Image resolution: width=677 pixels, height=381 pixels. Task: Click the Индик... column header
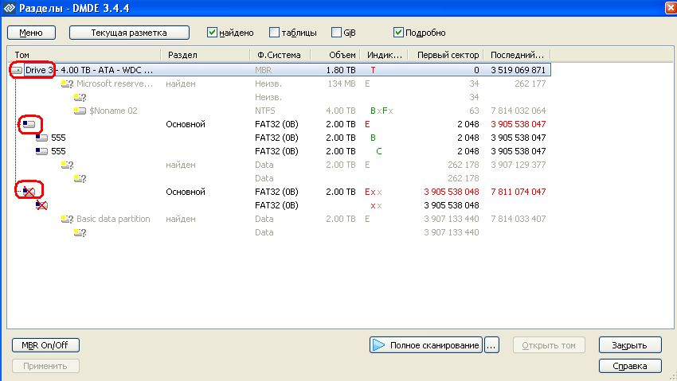click(x=384, y=55)
